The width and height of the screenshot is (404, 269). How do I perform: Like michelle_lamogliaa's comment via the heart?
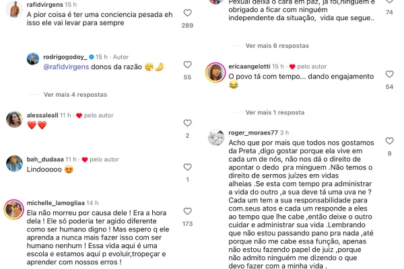187,211
